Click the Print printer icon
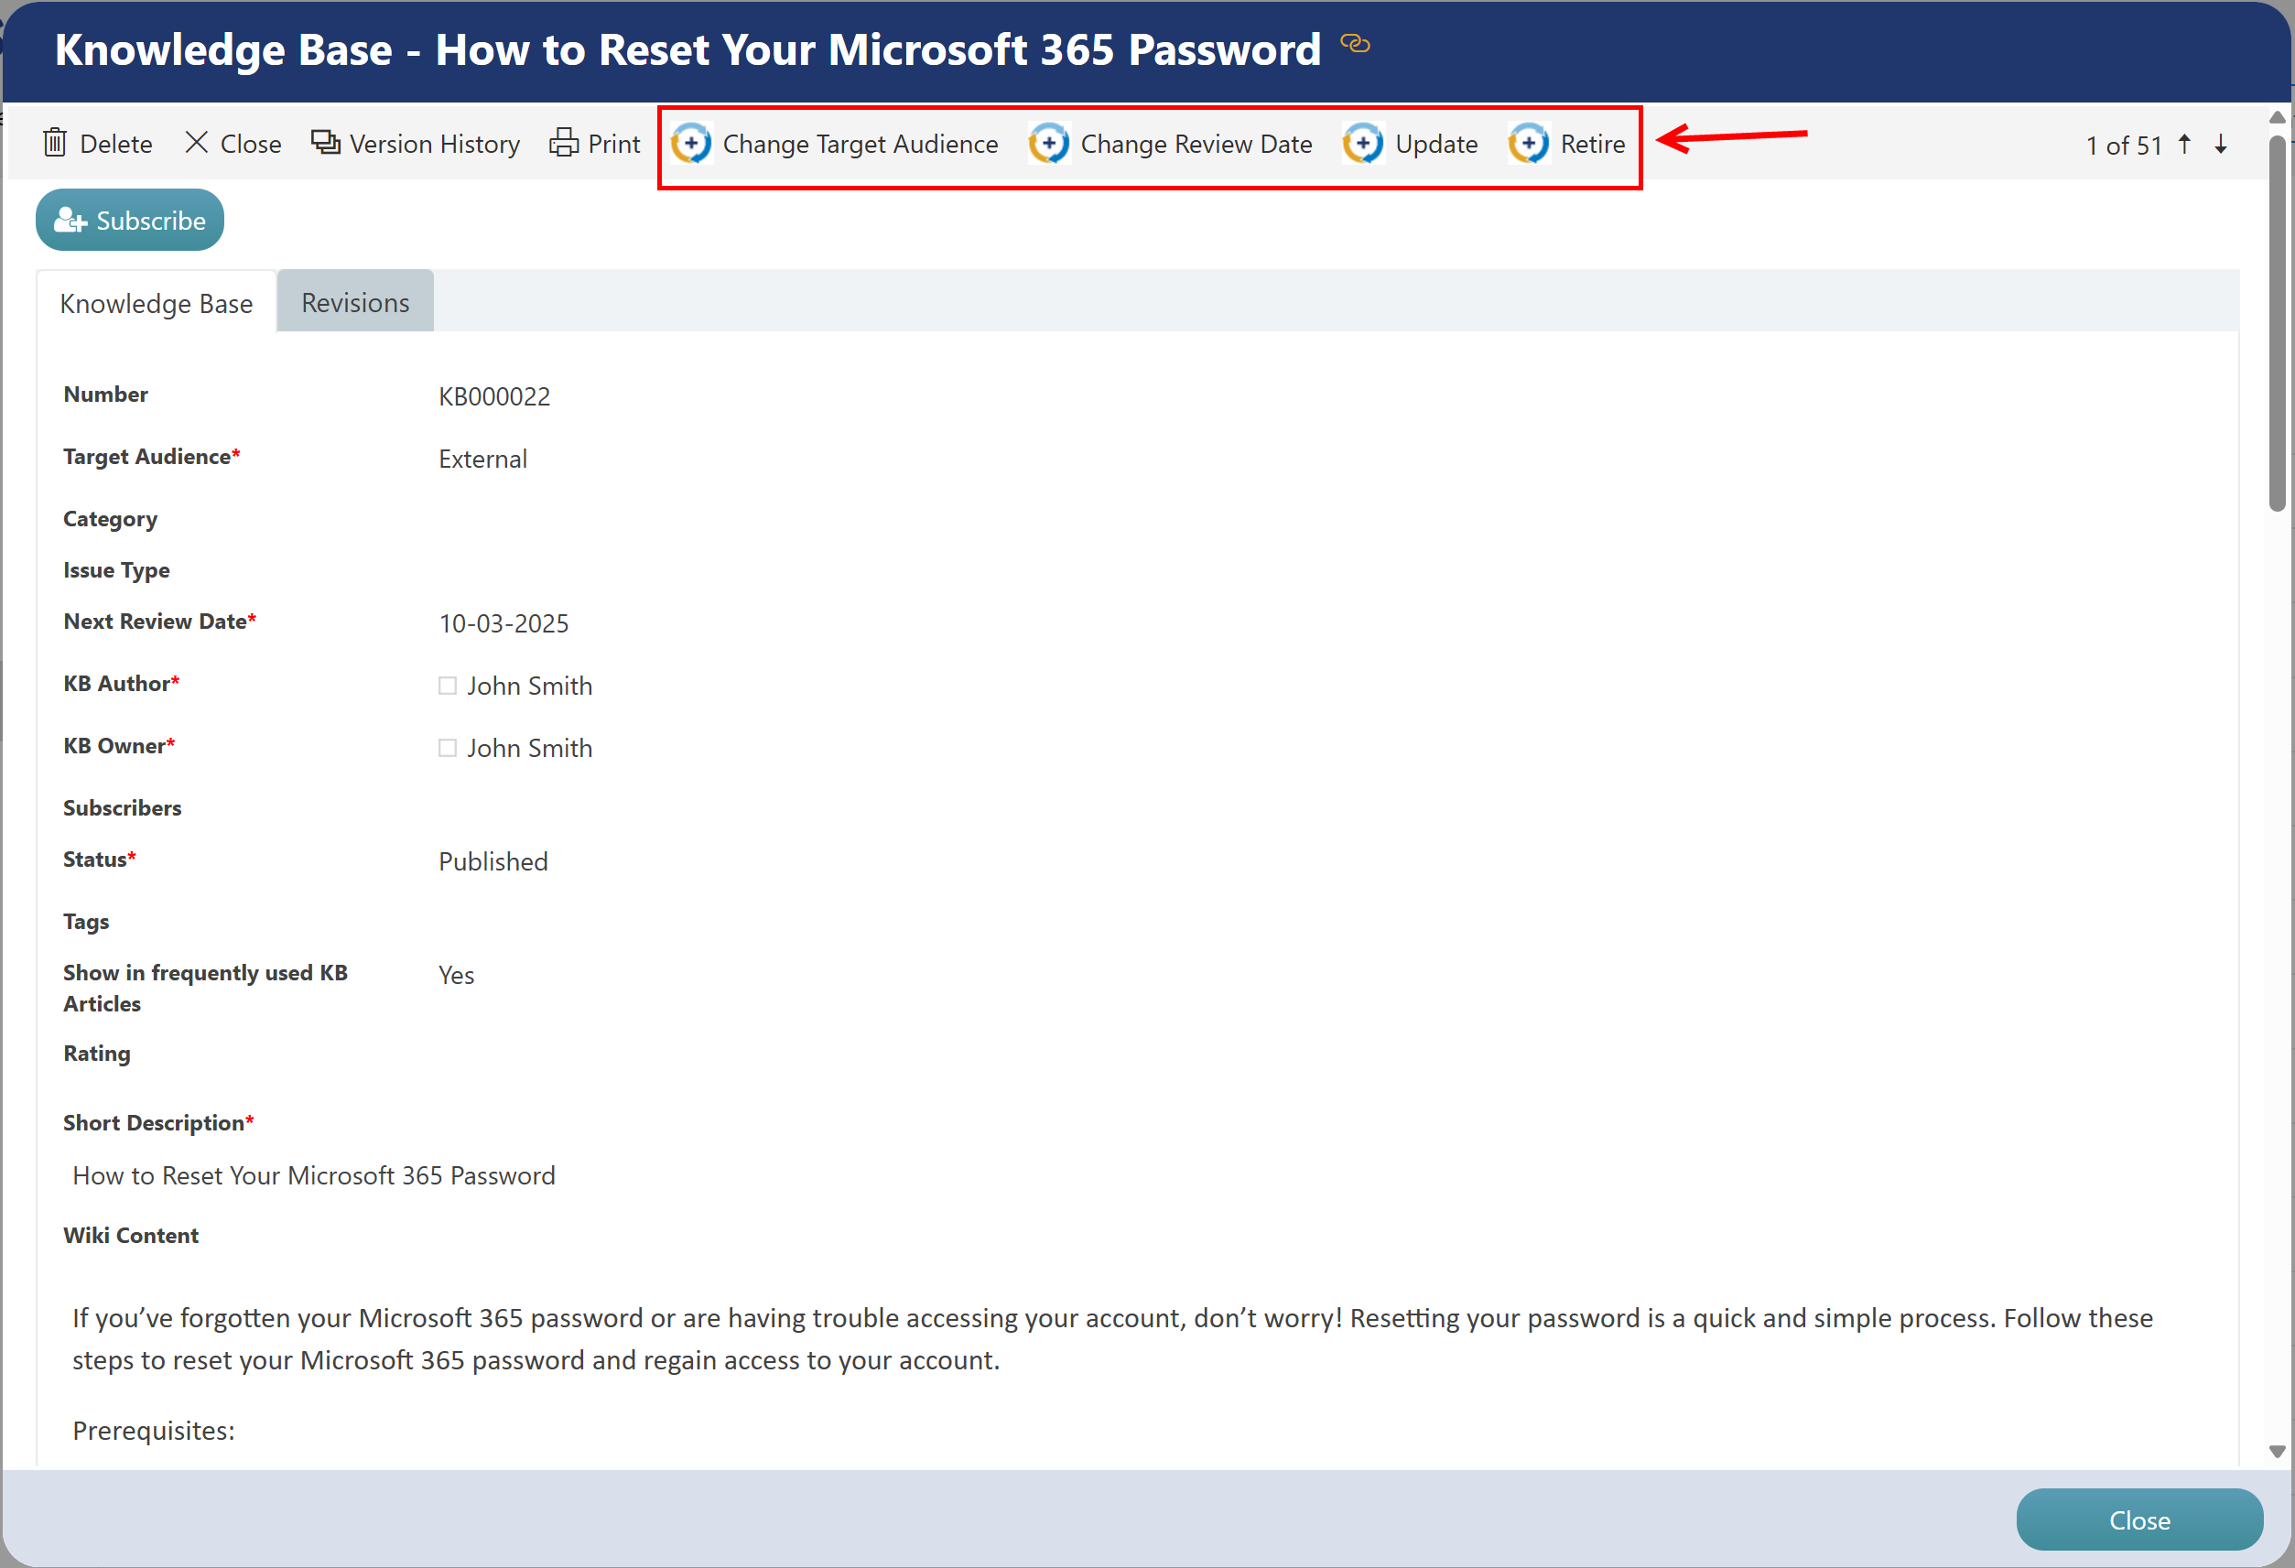The width and height of the screenshot is (2295, 1568). (564, 143)
